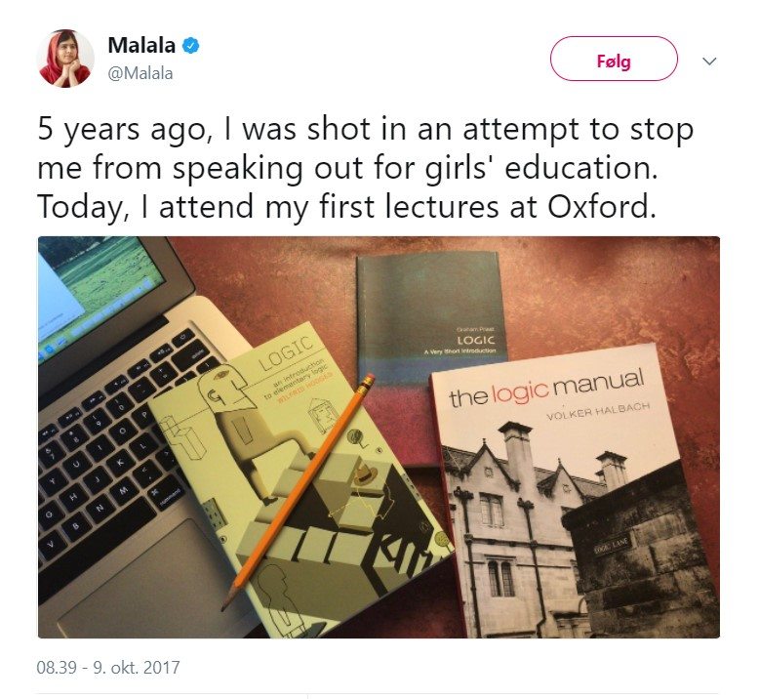Open the Malala display name link
The width and height of the screenshot is (759, 699).
(x=143, y=46)
